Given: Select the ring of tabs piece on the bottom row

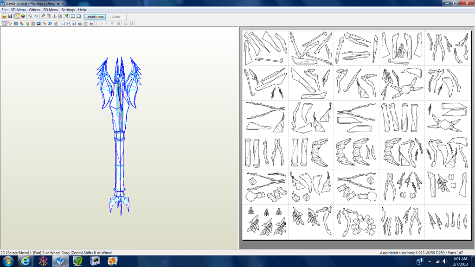Looking at the screenshot, I should [363, 225].
